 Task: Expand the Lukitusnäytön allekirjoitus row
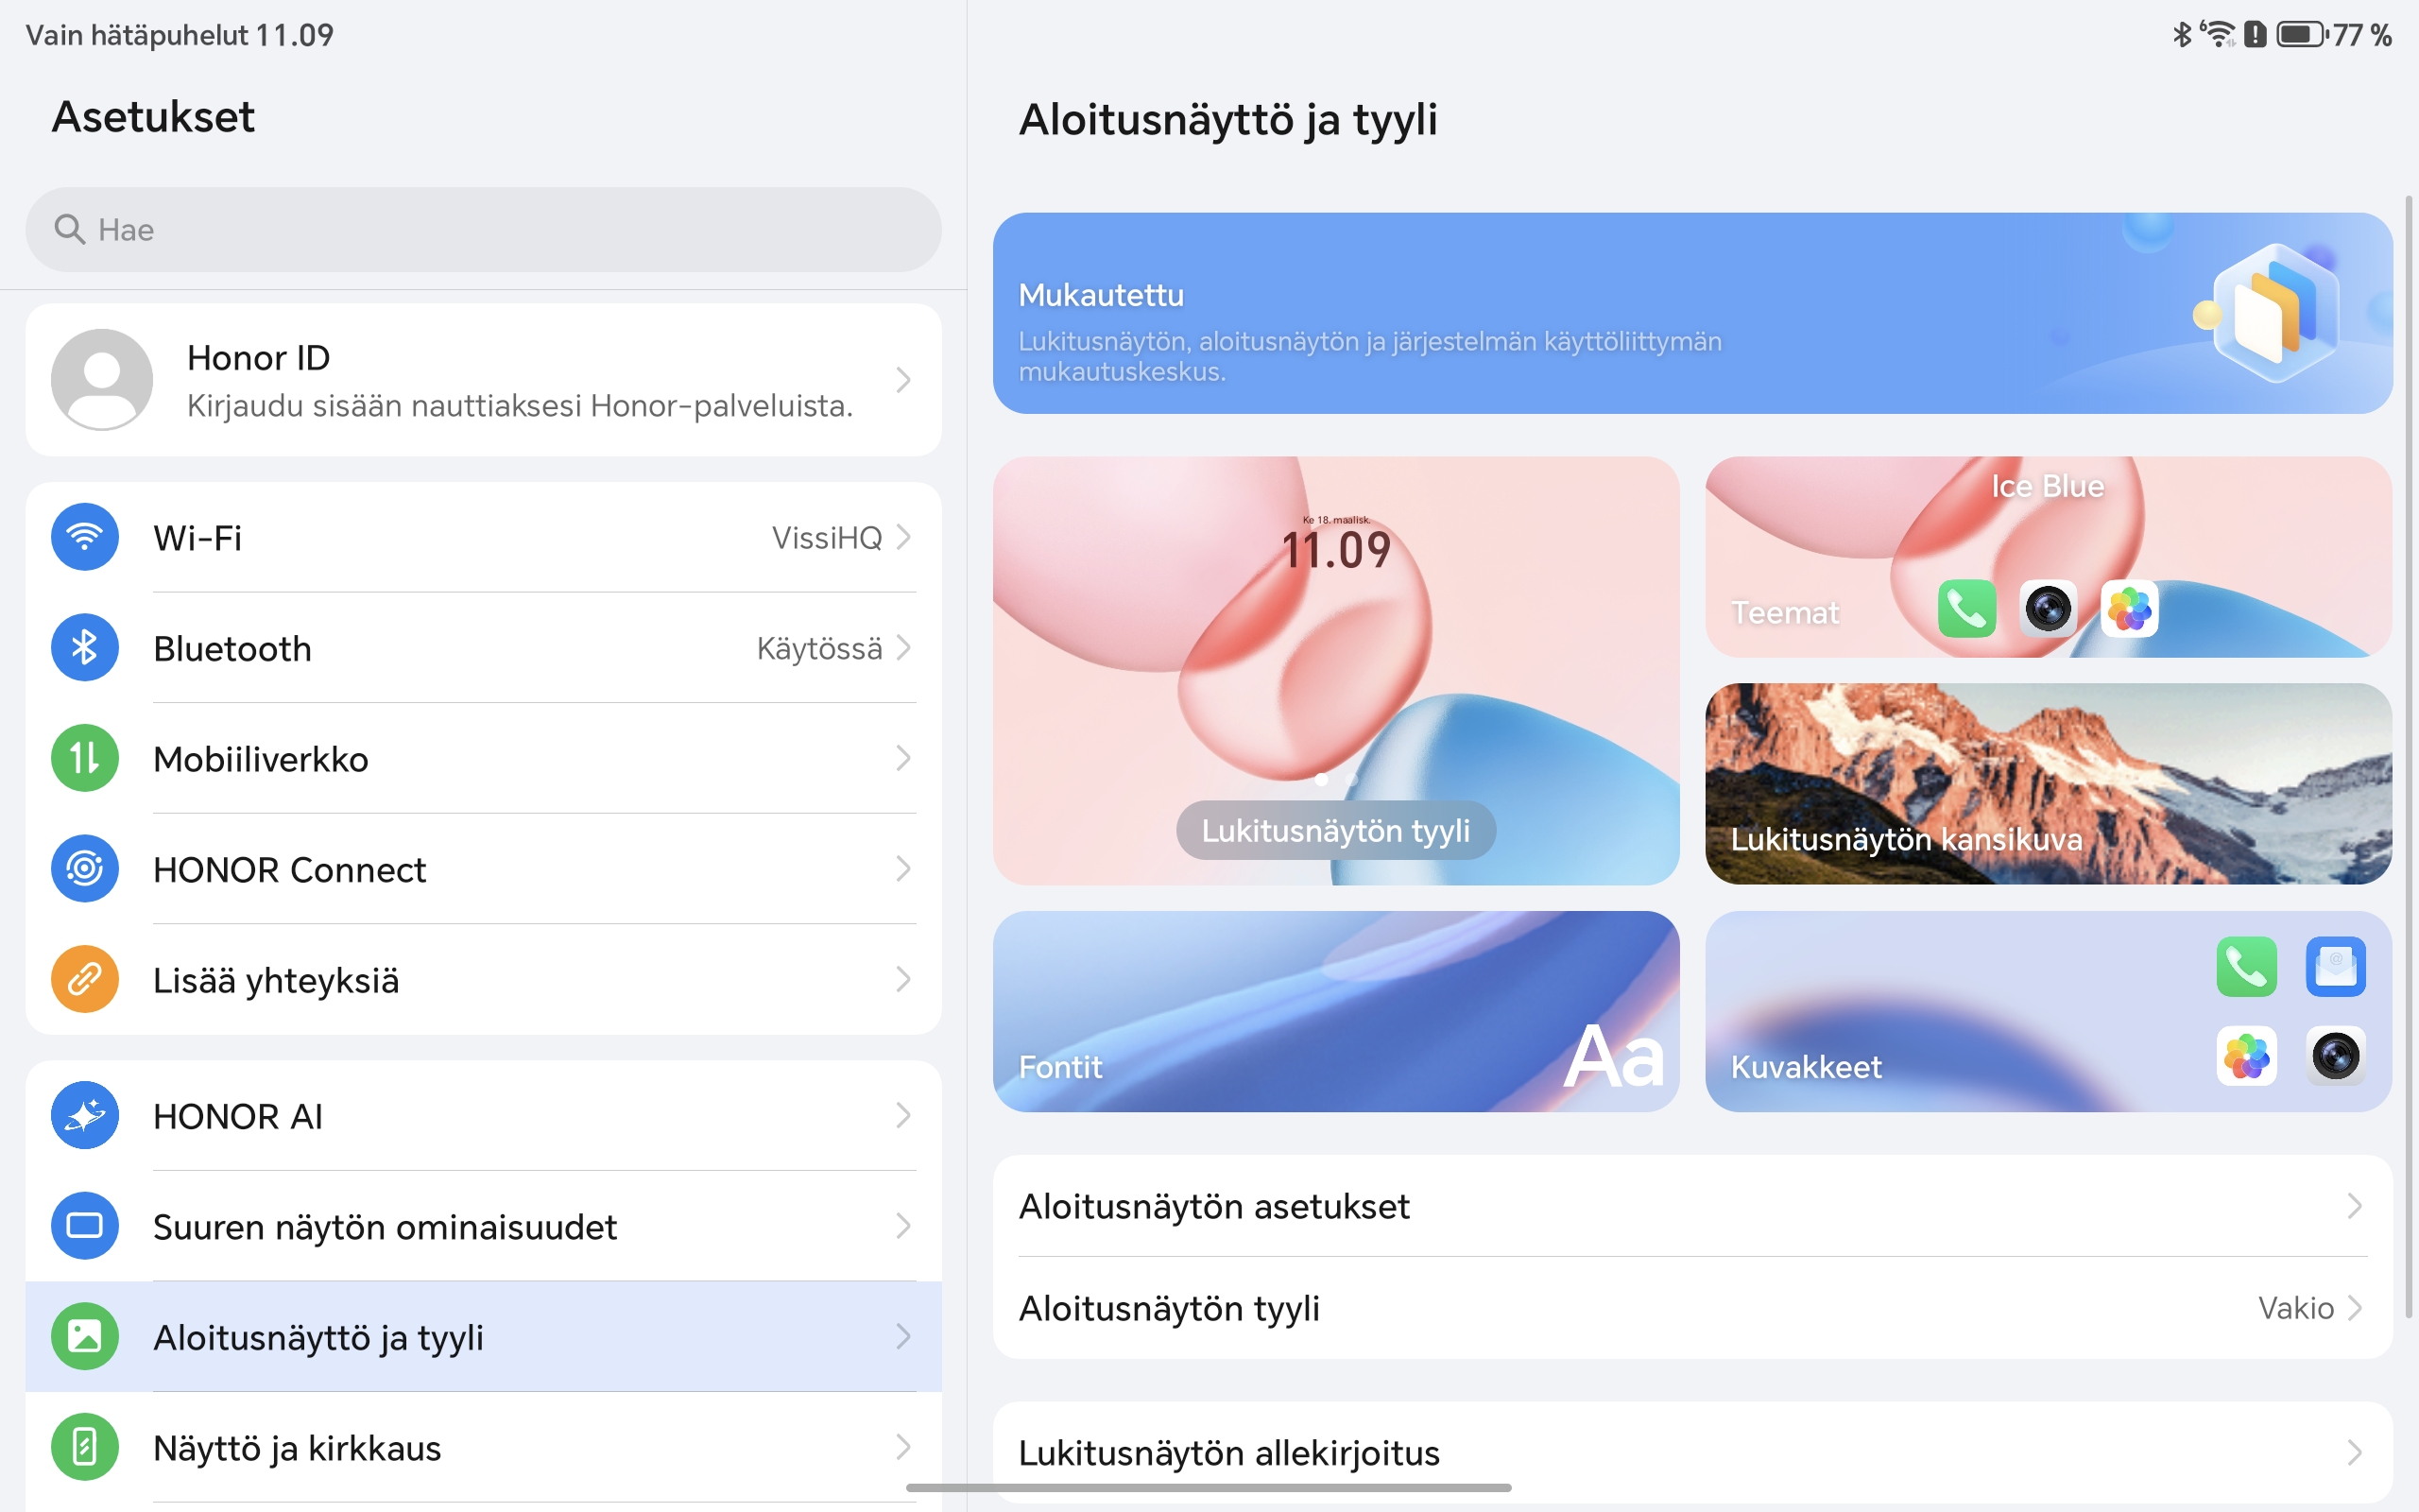(1692, 1452)
